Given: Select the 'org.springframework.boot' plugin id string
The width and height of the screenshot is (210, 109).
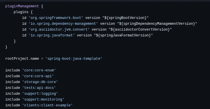Looking at the screenshot, I should click(56, 18).
